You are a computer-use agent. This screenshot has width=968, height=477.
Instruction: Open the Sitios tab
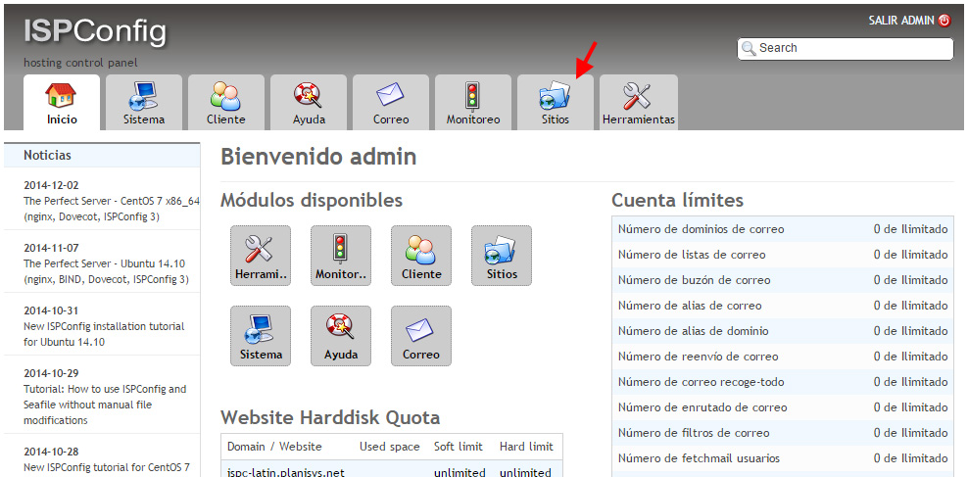click(555, 103)
